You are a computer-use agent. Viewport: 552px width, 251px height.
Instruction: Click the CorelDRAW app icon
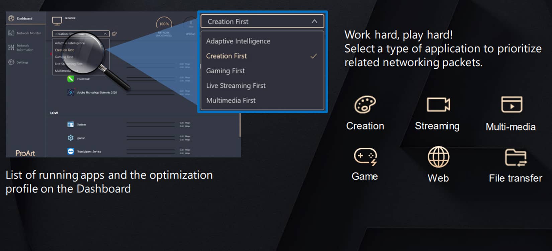click(71, 79)
